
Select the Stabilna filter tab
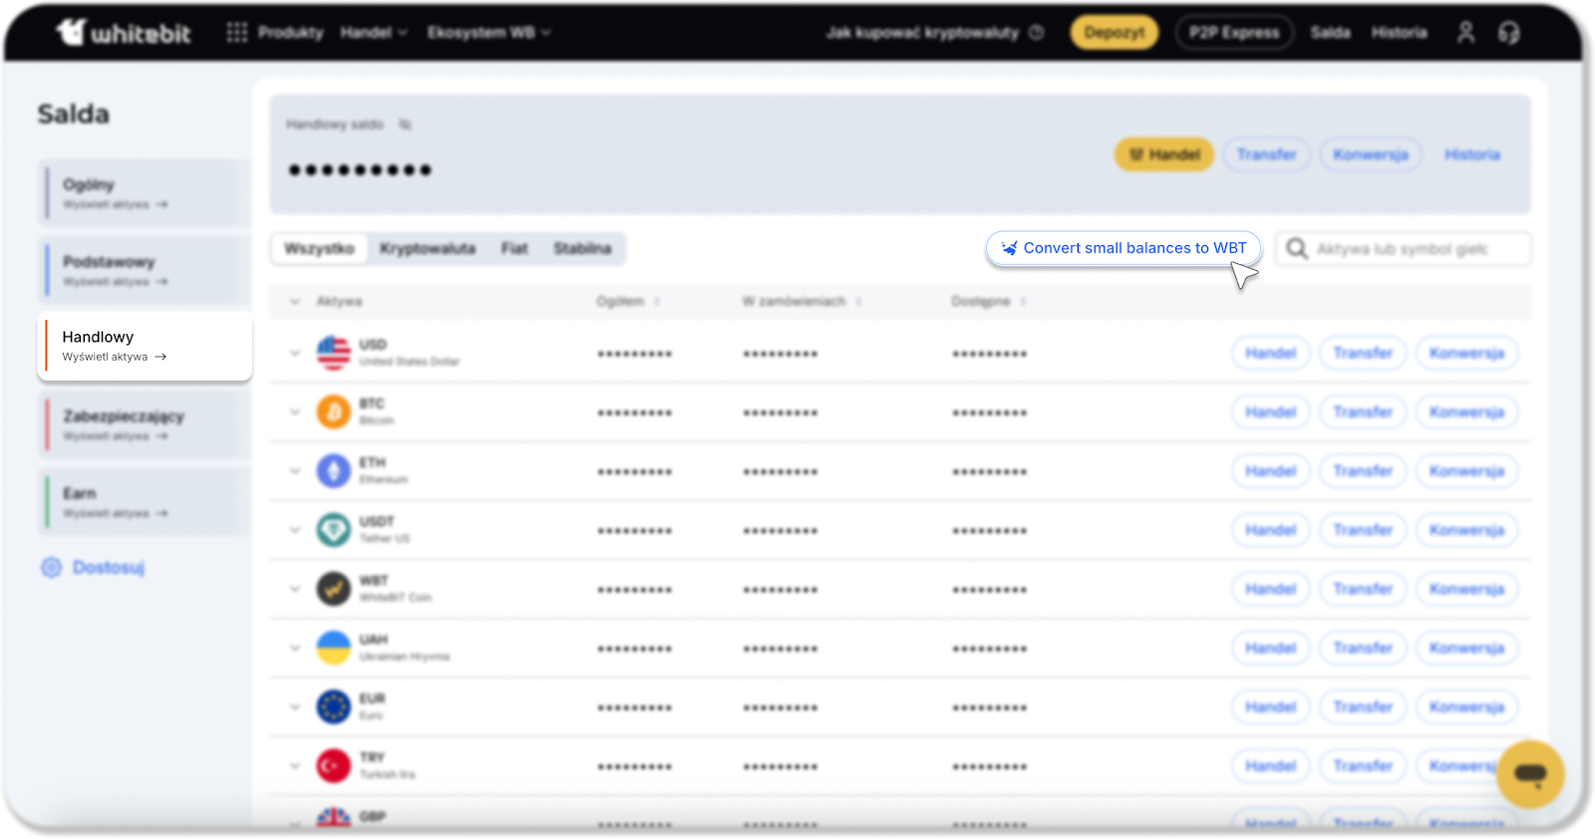[x=582, y=248]
